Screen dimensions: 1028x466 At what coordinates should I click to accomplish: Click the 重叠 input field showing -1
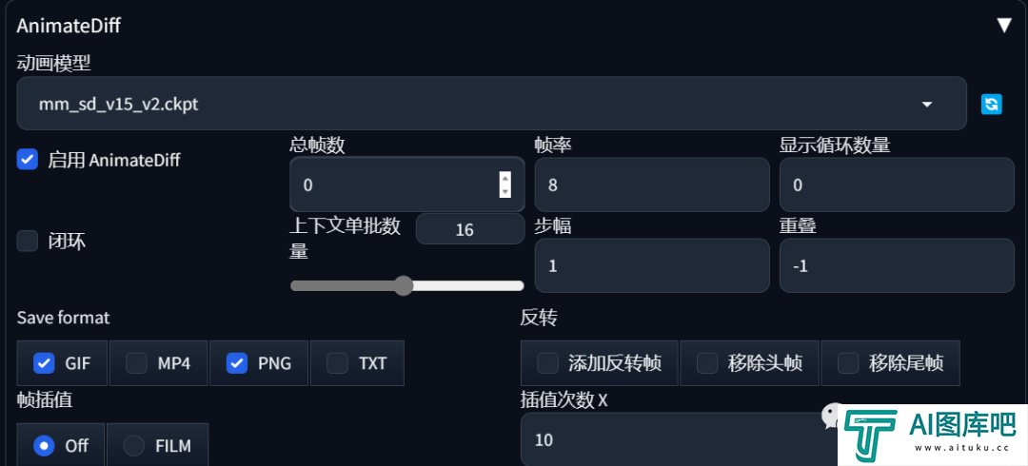click(897, 265)
